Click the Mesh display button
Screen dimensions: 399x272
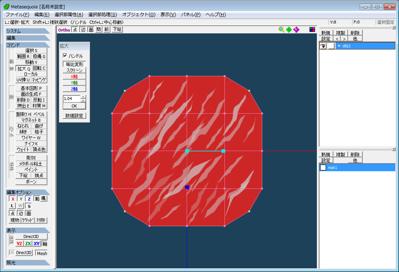(42, 253)
